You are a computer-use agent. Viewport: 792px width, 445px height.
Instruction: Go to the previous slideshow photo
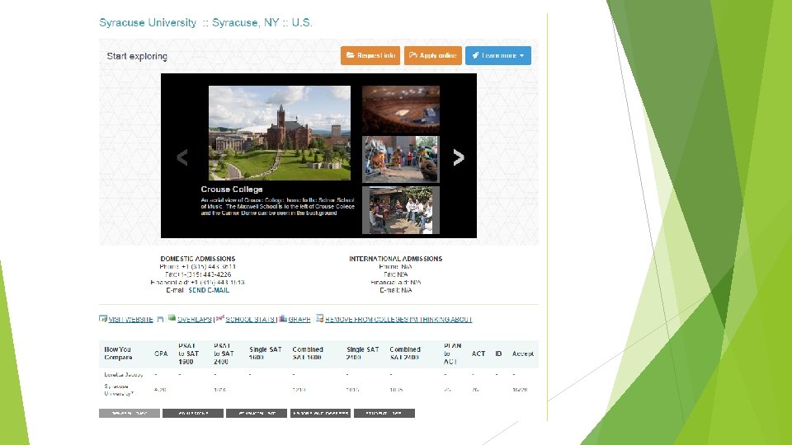182,157
